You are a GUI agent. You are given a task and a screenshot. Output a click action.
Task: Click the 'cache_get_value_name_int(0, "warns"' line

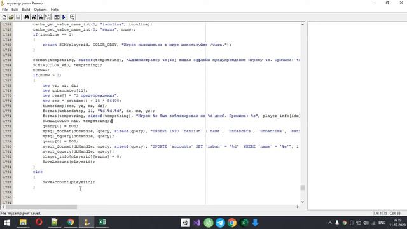(84, 29)
